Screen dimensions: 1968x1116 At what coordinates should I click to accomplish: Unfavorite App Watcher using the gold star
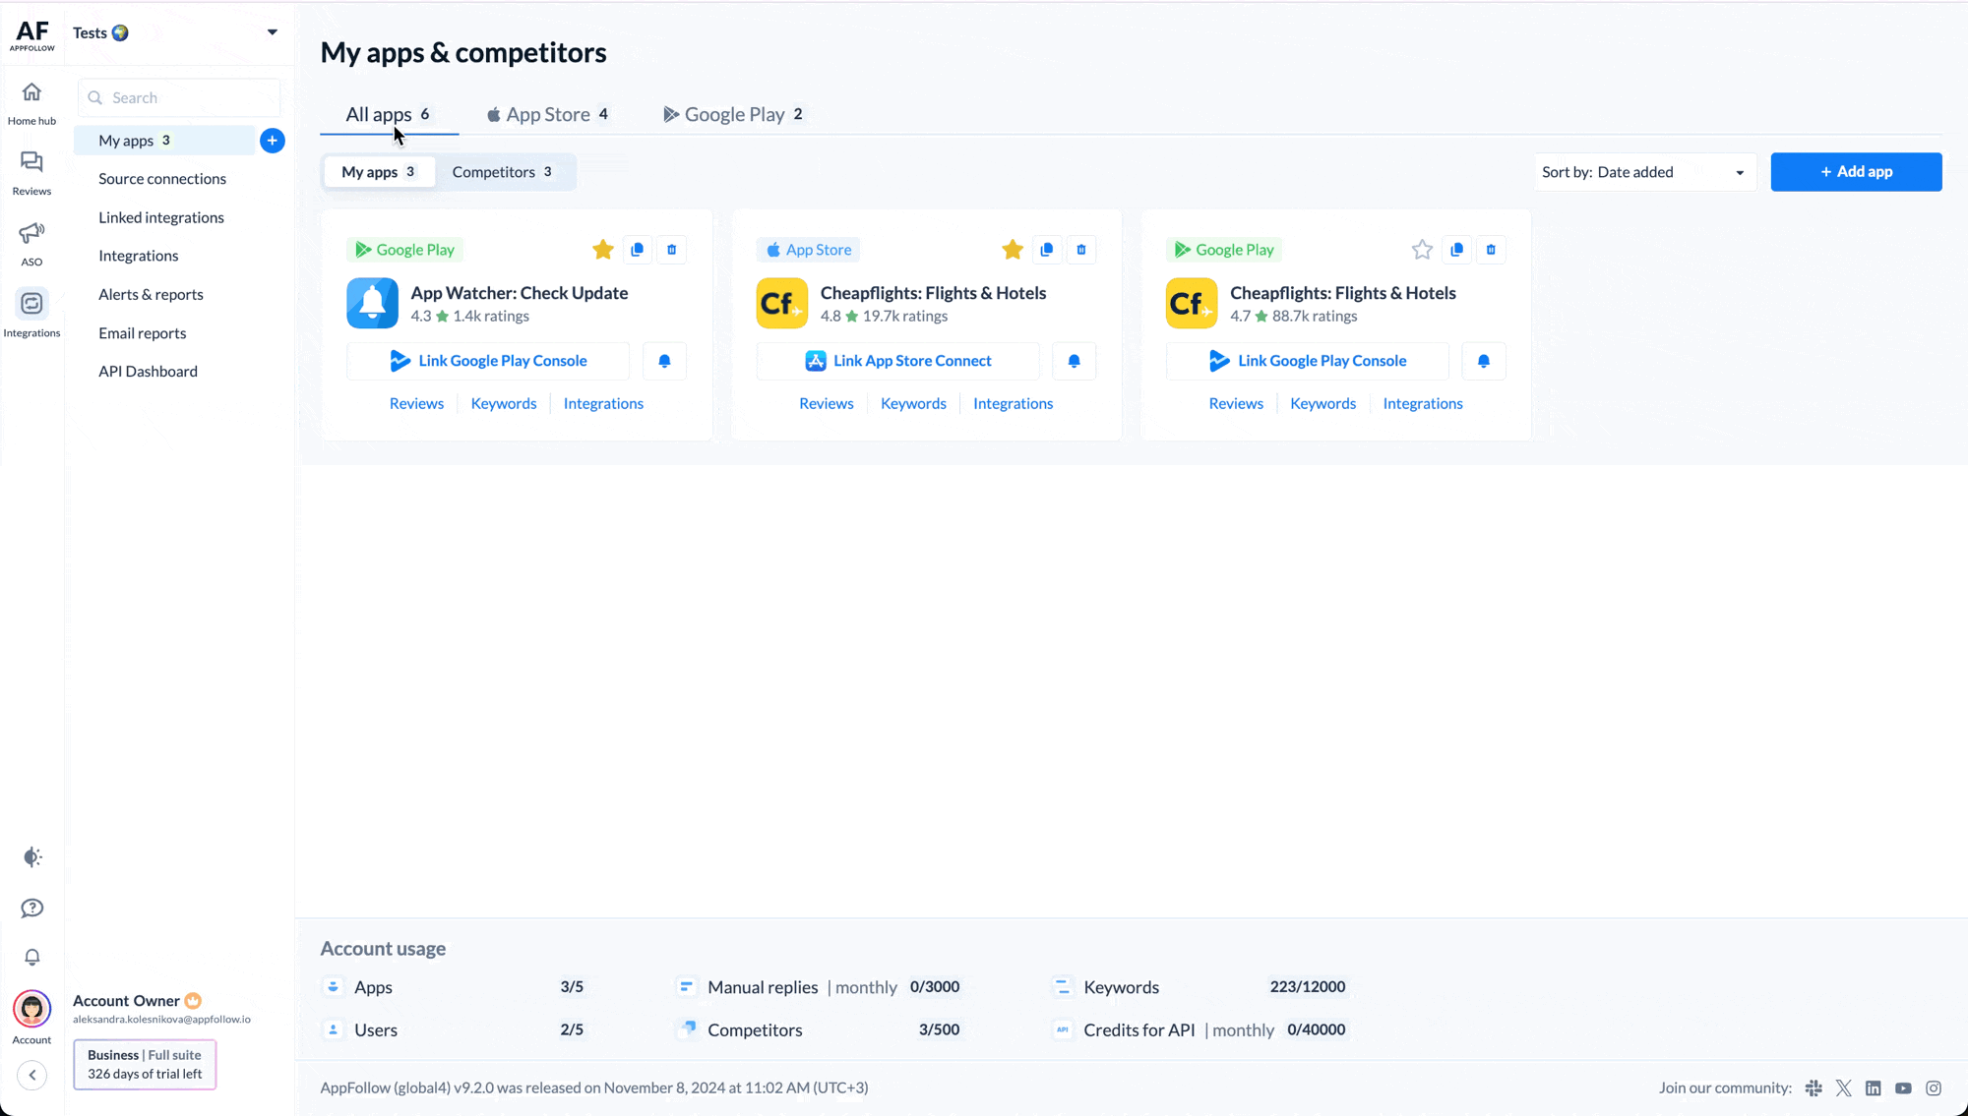click(603, 250)
